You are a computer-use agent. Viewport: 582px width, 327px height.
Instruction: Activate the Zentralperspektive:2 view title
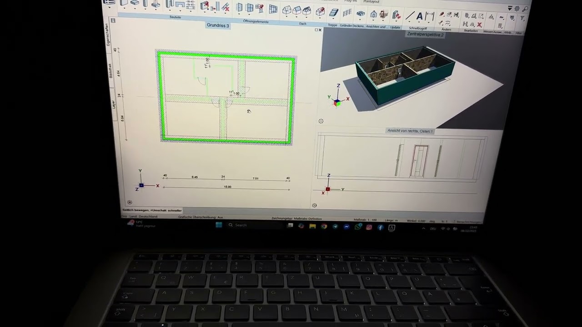pos(425,35)
